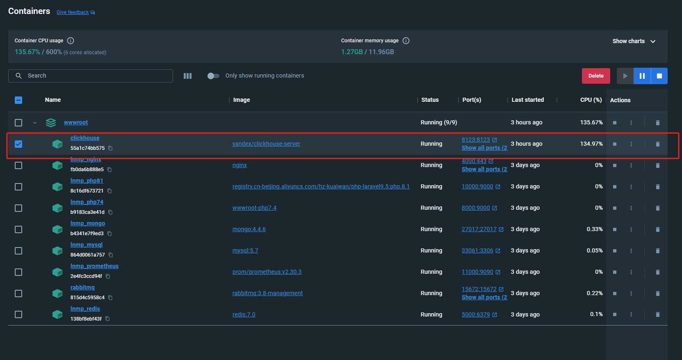Image resolution: width=682 pixels, height=360 pixels.
Task: Show all ports for rabbitmq
Action: click(x=484, y=298)
